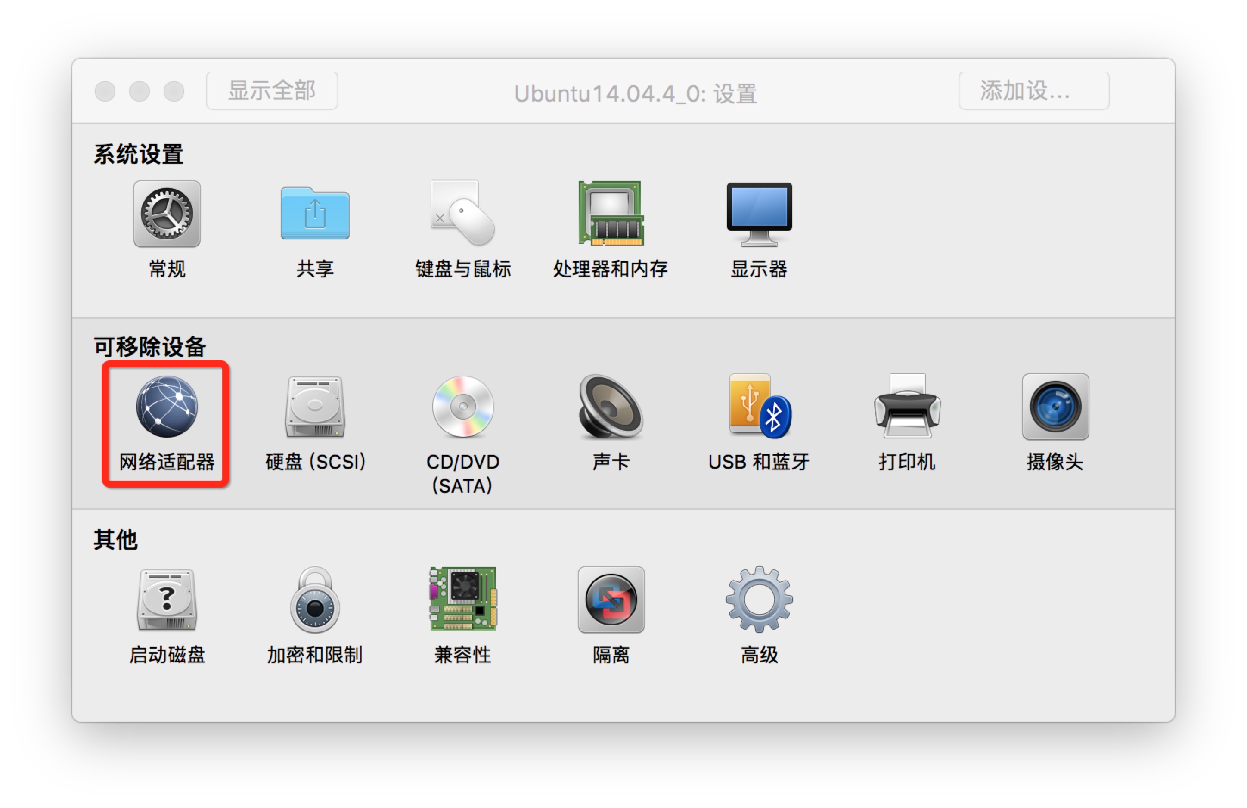Open the 摄像头 camera icon
1247x808 pixels.
[x=1055, y=406]
